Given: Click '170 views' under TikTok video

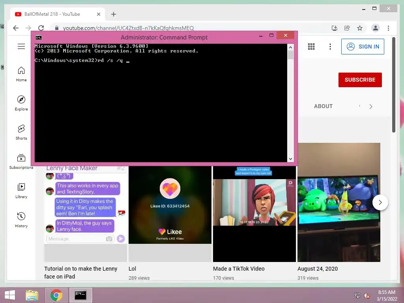Looking at the screenshot, I should [224, 278].
